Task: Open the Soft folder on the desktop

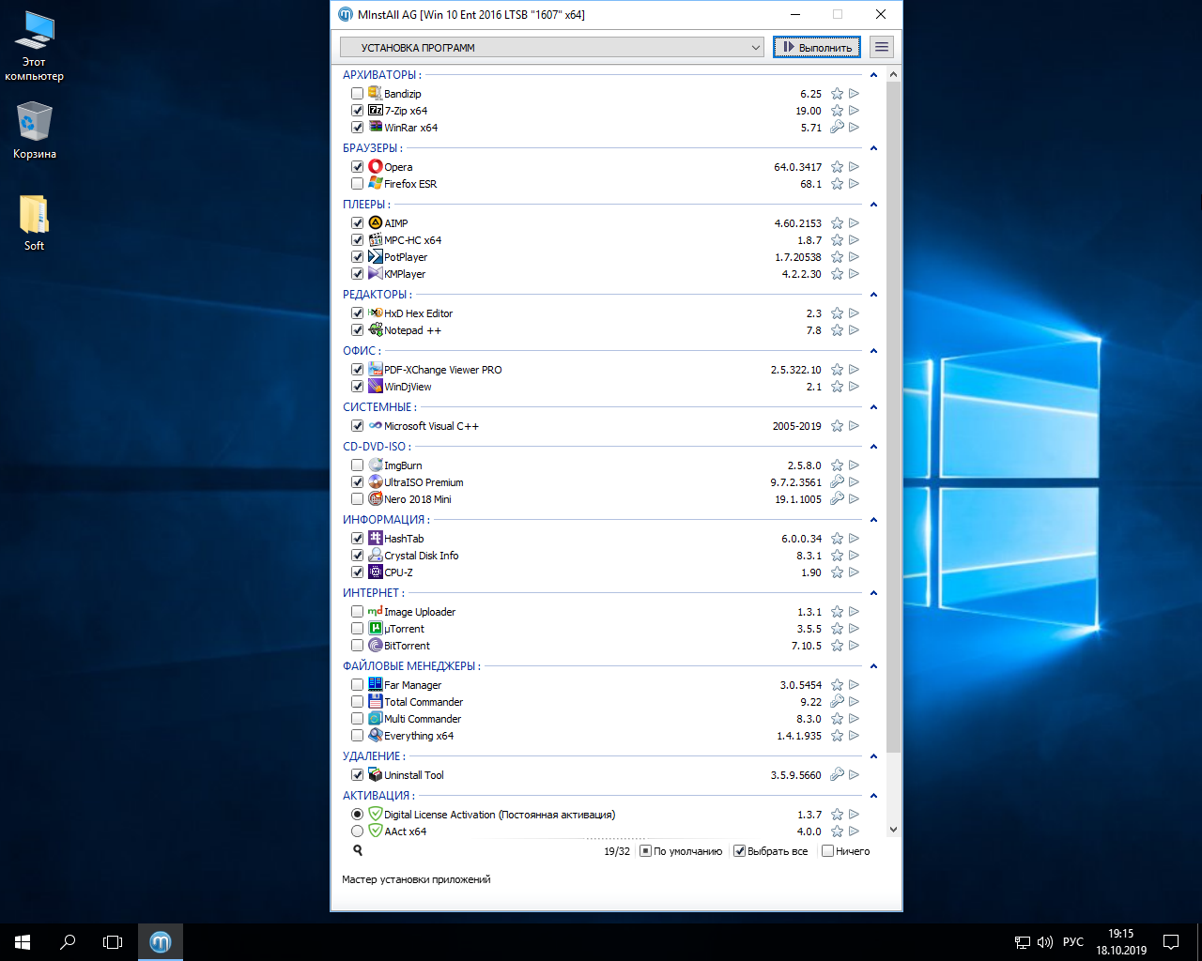Action: [x=34, y=223]
